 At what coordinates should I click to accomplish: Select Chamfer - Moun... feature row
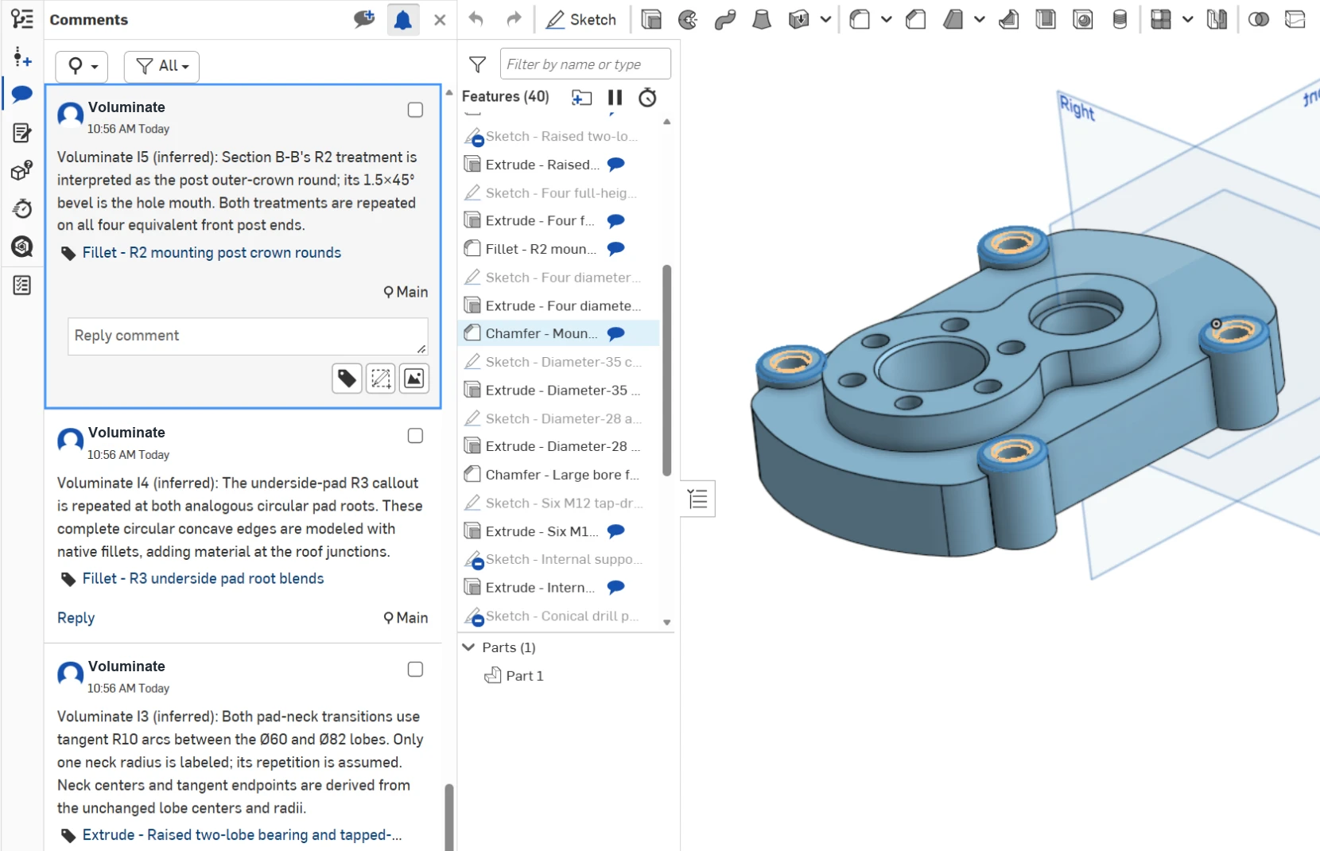pyautogui.click(x=559, y=333)
